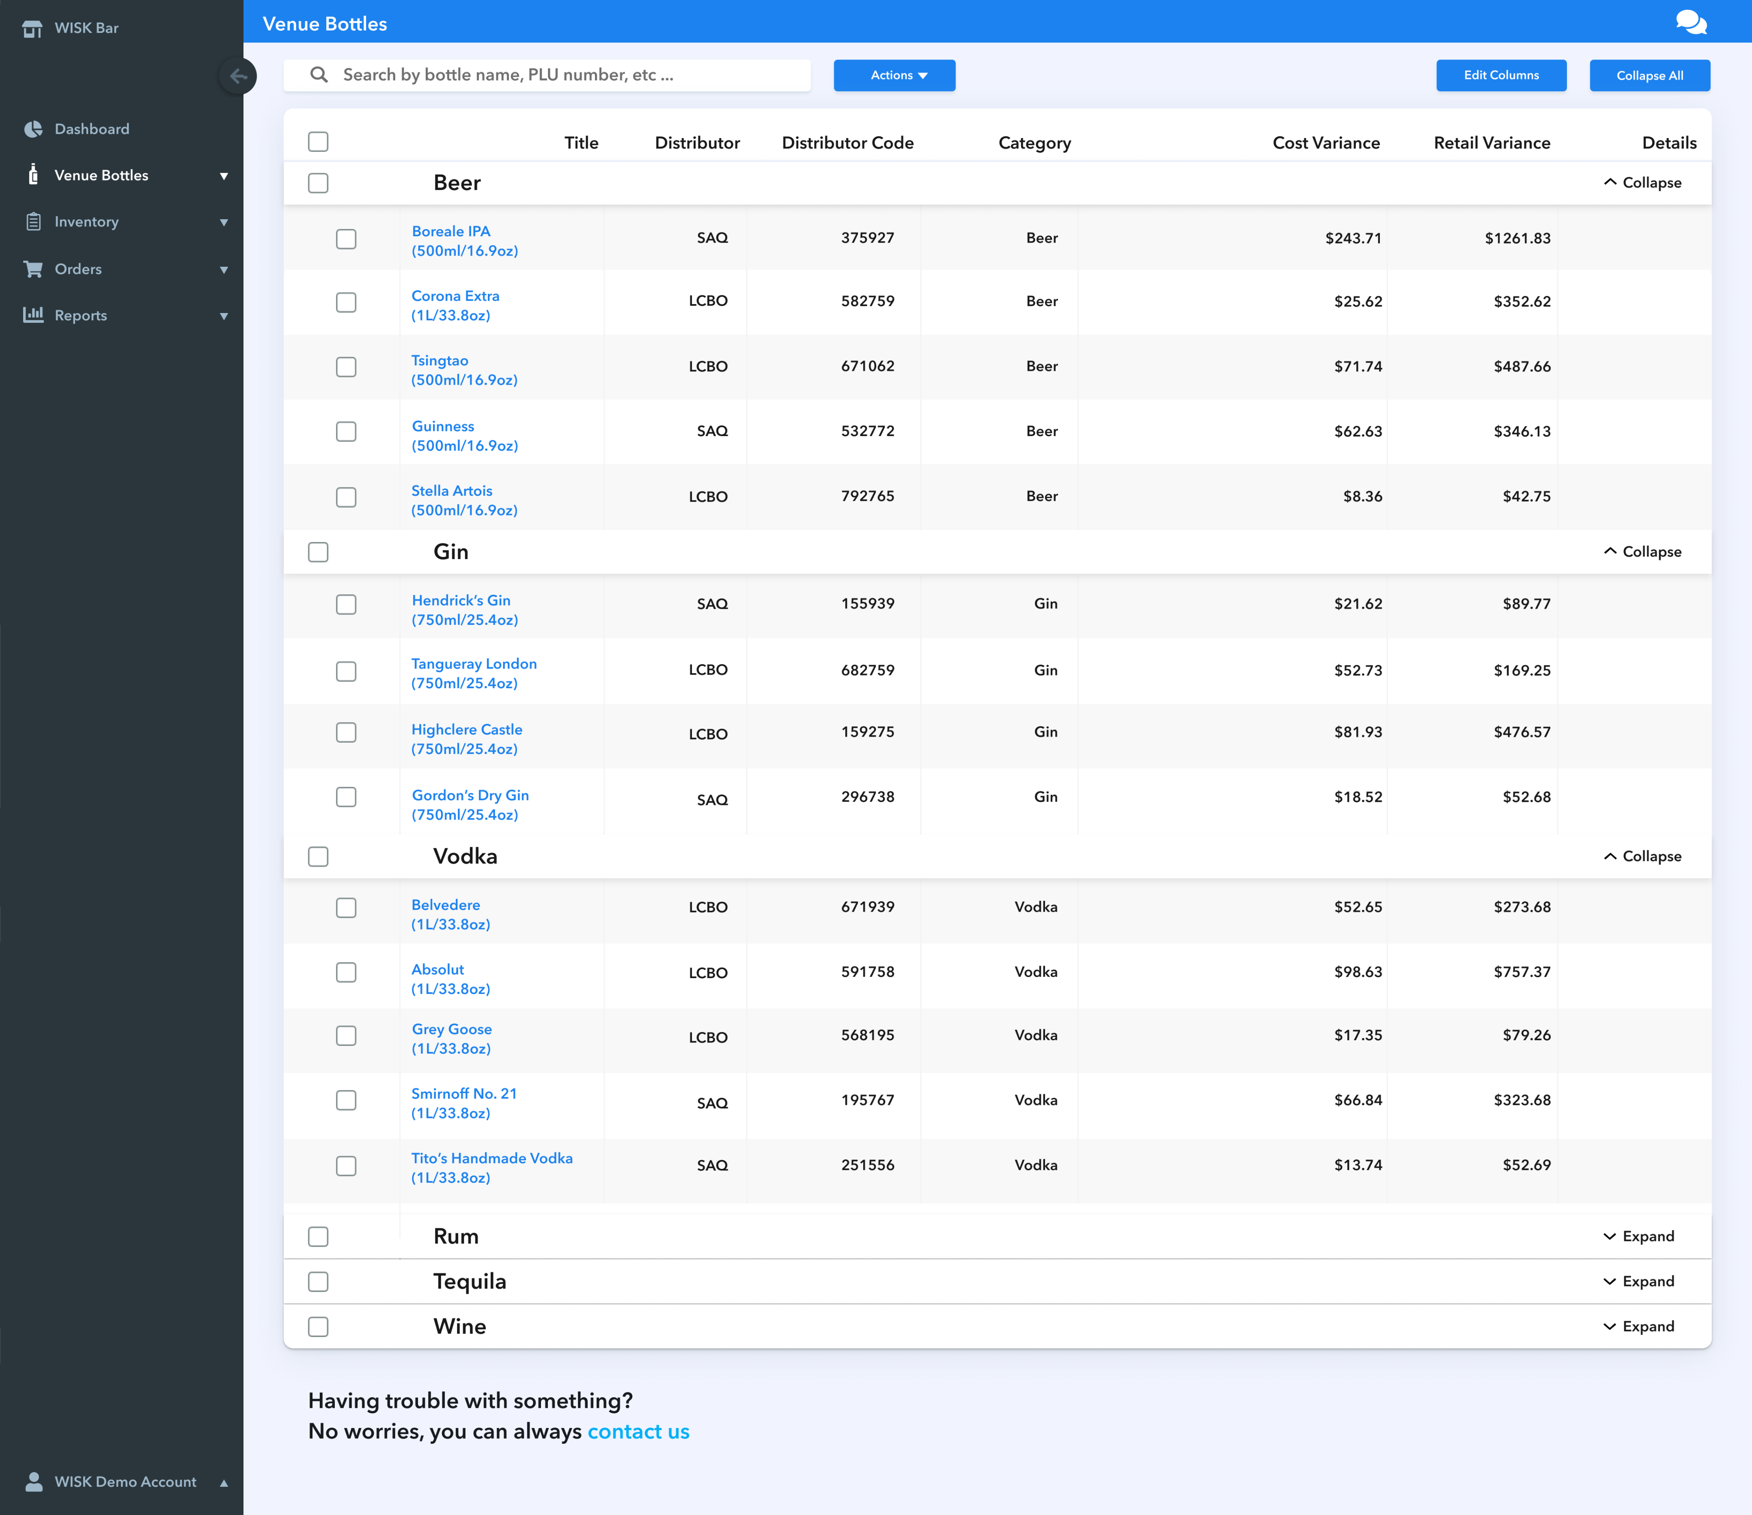
Task: Check the Wine group checkbox
Action: pyautogui.click(x=318, y=1327)
